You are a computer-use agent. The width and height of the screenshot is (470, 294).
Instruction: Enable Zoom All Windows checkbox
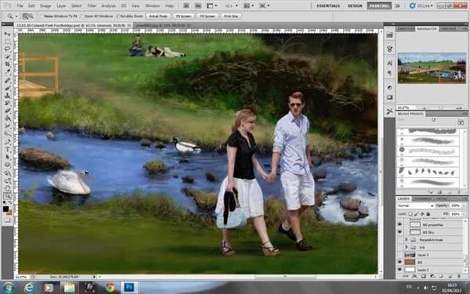point(82,16)
